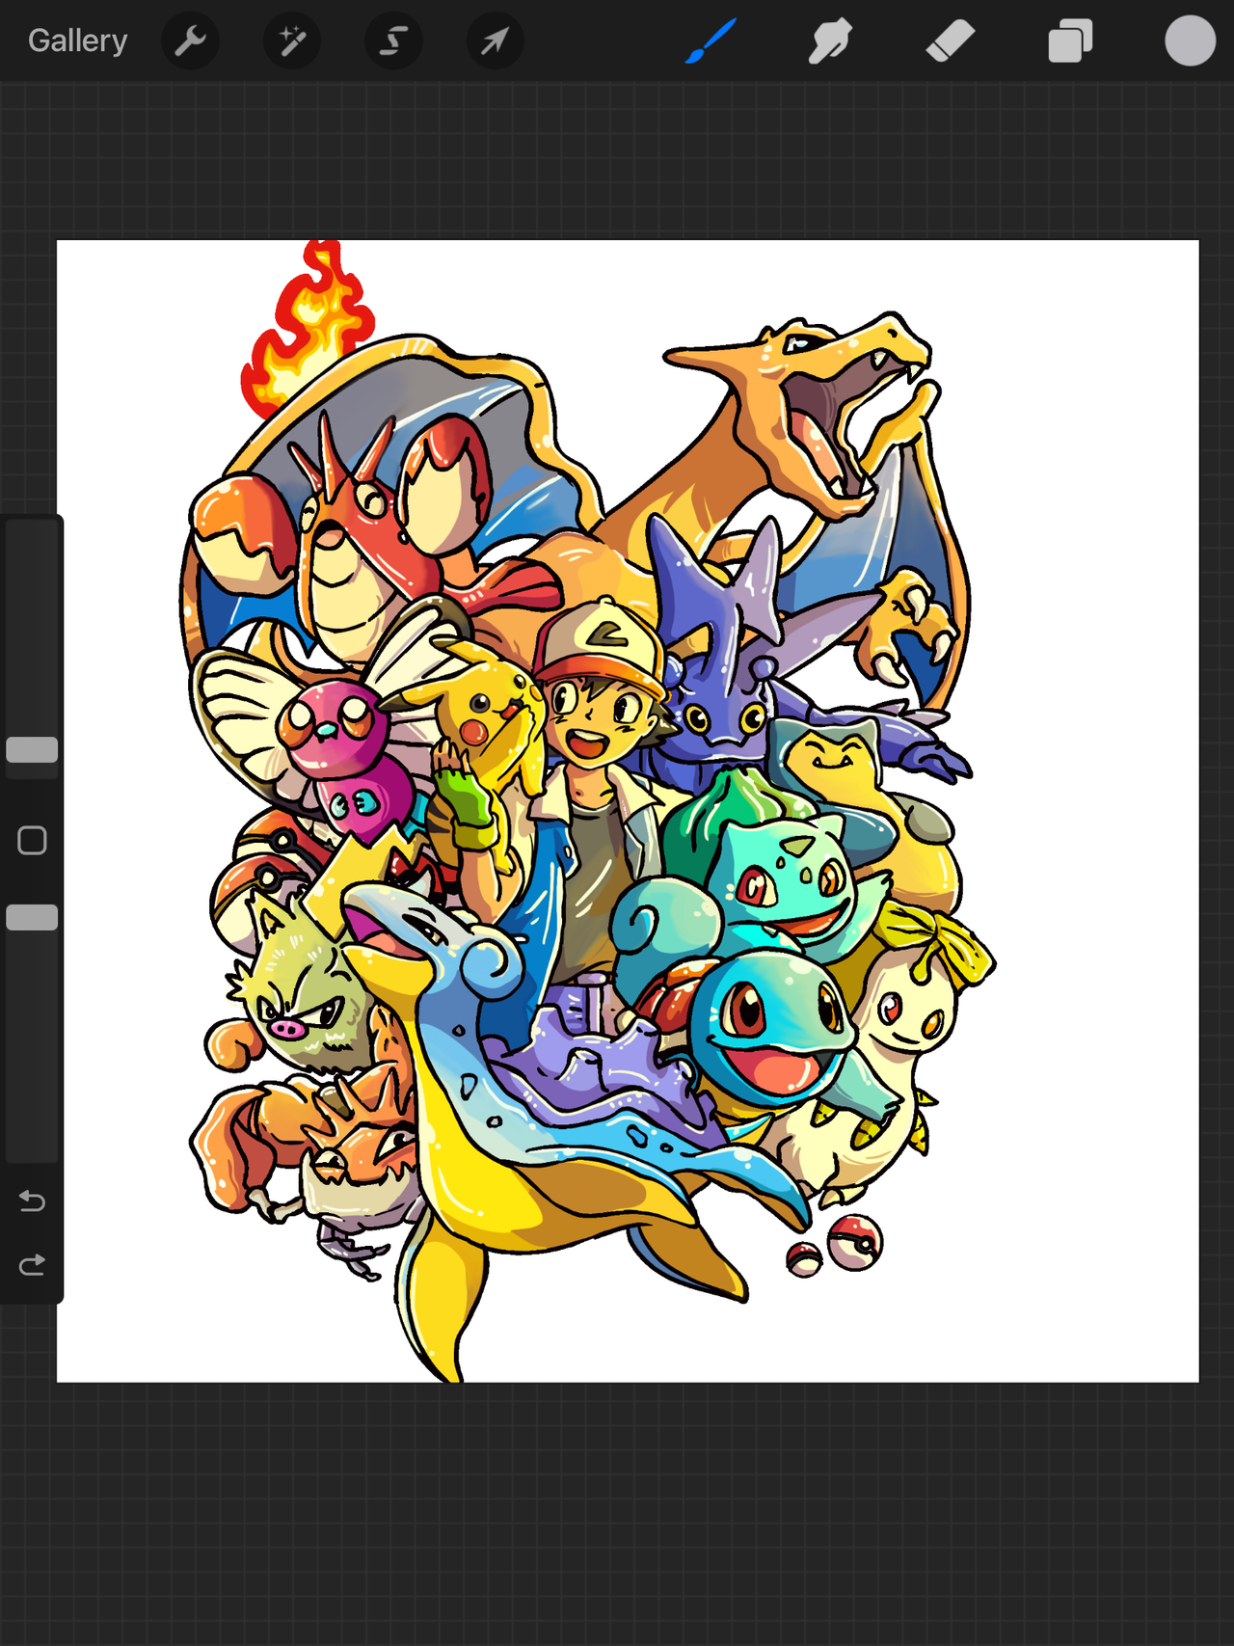Select the Eraser tool

(x=951, y=41)
